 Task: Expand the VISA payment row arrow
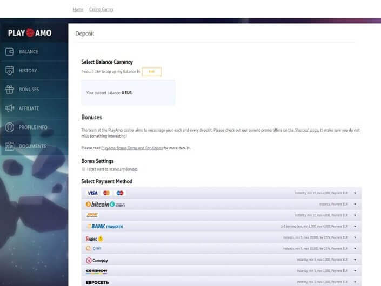click(355, 193)
